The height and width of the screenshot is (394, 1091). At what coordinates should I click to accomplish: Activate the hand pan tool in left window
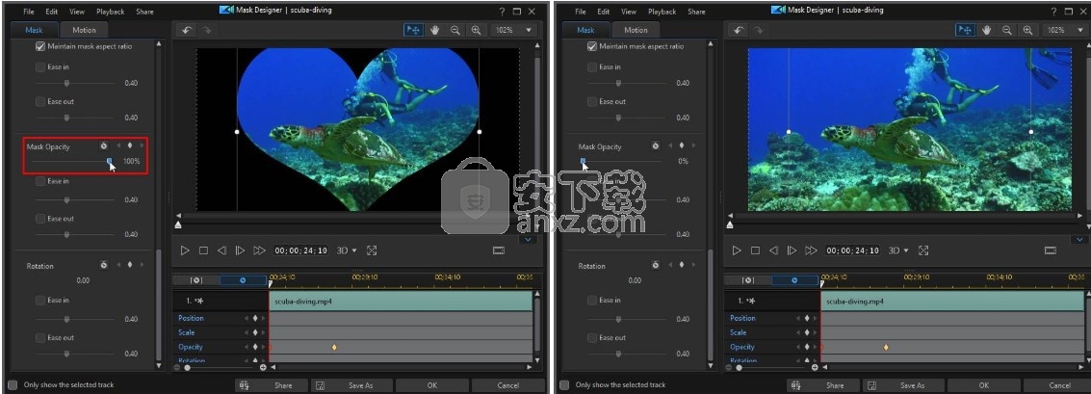435,30
